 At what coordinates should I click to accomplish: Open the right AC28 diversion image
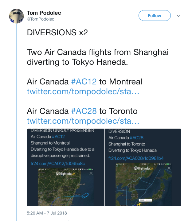[x=143, y=167]
